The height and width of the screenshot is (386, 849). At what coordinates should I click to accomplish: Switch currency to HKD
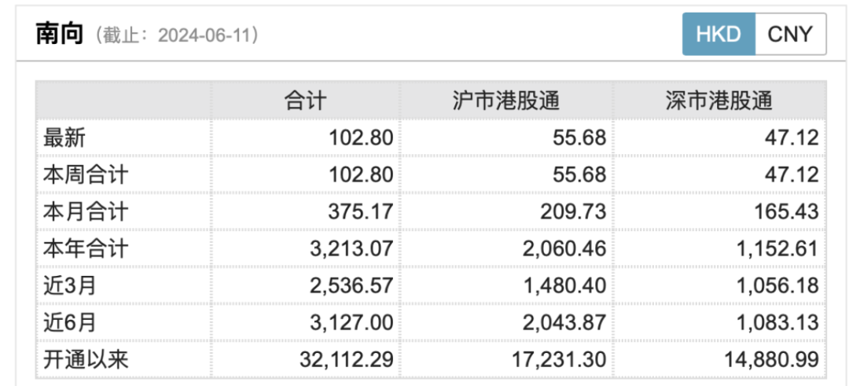click(718, 35)
